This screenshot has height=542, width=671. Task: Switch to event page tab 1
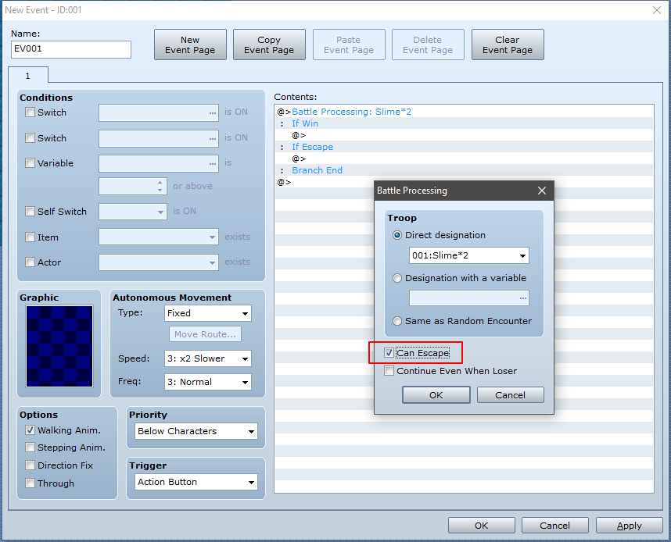point(28,76)
